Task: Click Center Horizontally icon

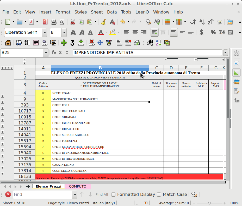Action: [x=135, y=32]
